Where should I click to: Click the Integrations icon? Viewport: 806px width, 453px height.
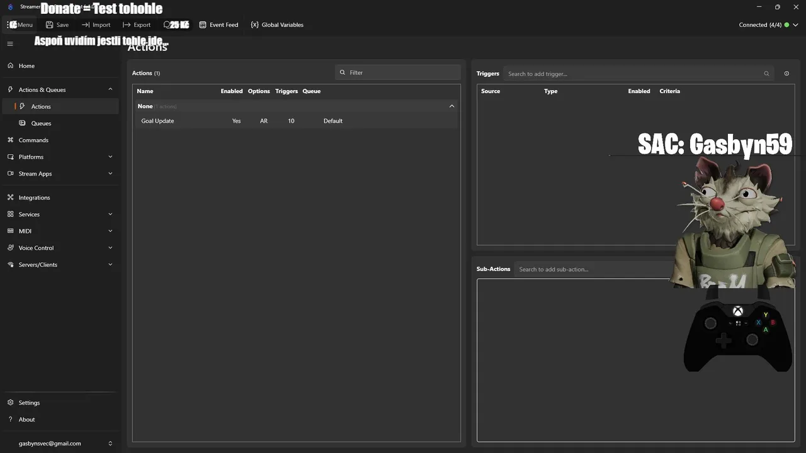pos(10,198)
